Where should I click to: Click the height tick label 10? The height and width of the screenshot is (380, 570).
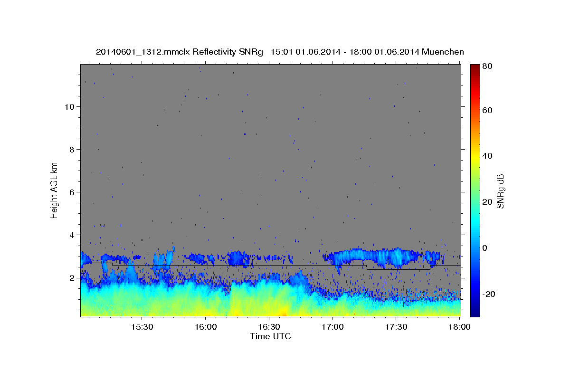coord(69,107)
